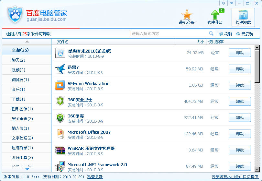Select 软件卸载 toolbar icon
262x181 pixels.
(243, 17)
